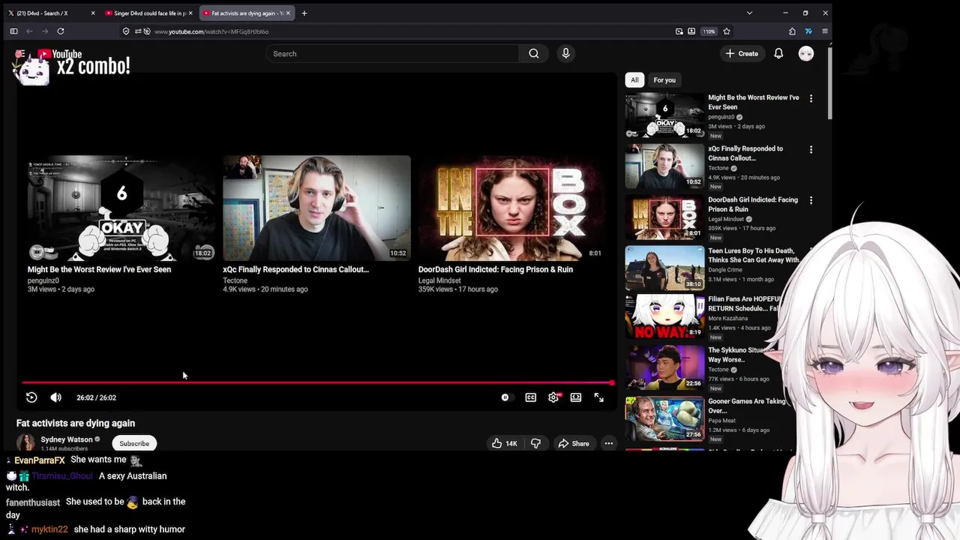
Task: Dislike the video
Action: 536,443
